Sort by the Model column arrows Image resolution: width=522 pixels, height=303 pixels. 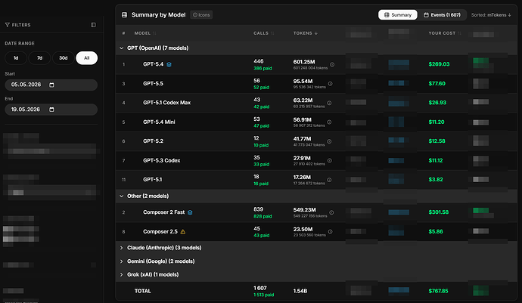pyautogui.click(x=154, y=33)
